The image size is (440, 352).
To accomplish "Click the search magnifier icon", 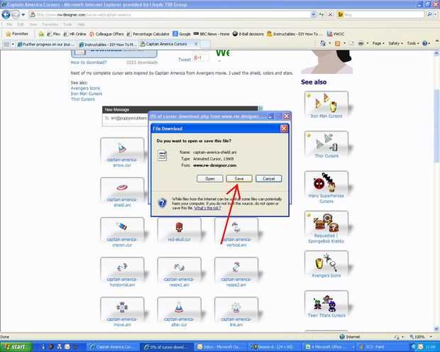I will click(x=429, y=15).
